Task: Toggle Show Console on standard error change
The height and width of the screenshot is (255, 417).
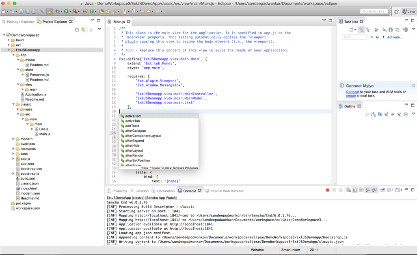Action: click(x=374, y=190)
